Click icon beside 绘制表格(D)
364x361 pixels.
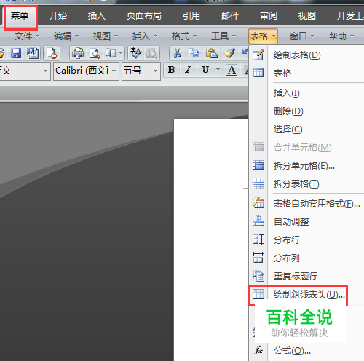tap(258, 55)
